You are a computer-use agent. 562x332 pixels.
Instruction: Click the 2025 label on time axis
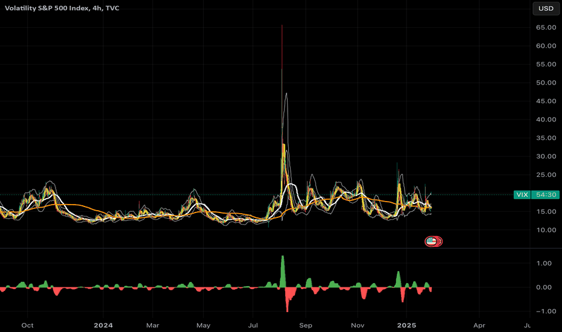coord(407,325)
